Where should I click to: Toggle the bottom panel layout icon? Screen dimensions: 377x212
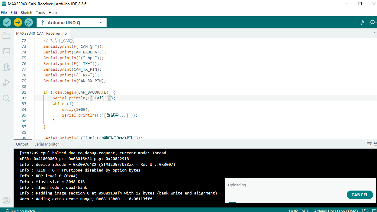click(374, 210)
